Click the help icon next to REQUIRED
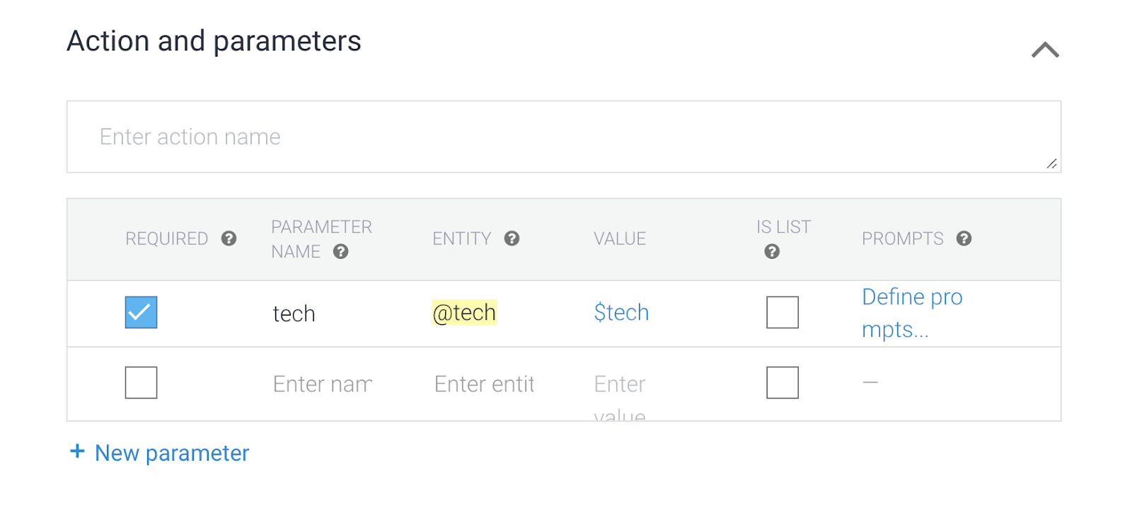1132x518 pixels. 229,238
